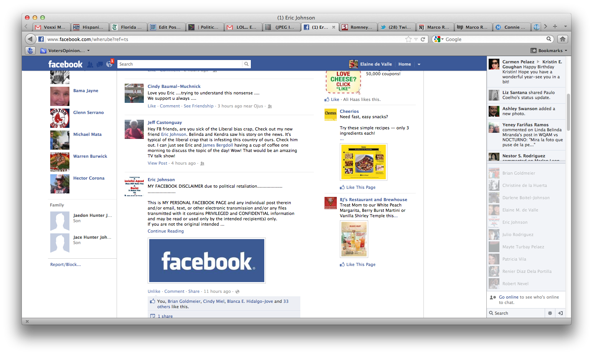Open the account dropdown arrow next to Home
This screenshot has height=355, width=593.
419,64
